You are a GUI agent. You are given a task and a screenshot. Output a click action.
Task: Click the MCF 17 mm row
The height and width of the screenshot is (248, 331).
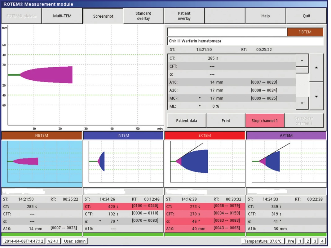232,98
